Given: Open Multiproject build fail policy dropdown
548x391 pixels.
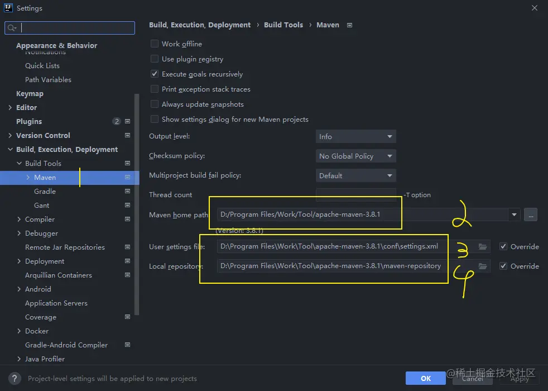Looking at the screenshot, I should (356, 175).
